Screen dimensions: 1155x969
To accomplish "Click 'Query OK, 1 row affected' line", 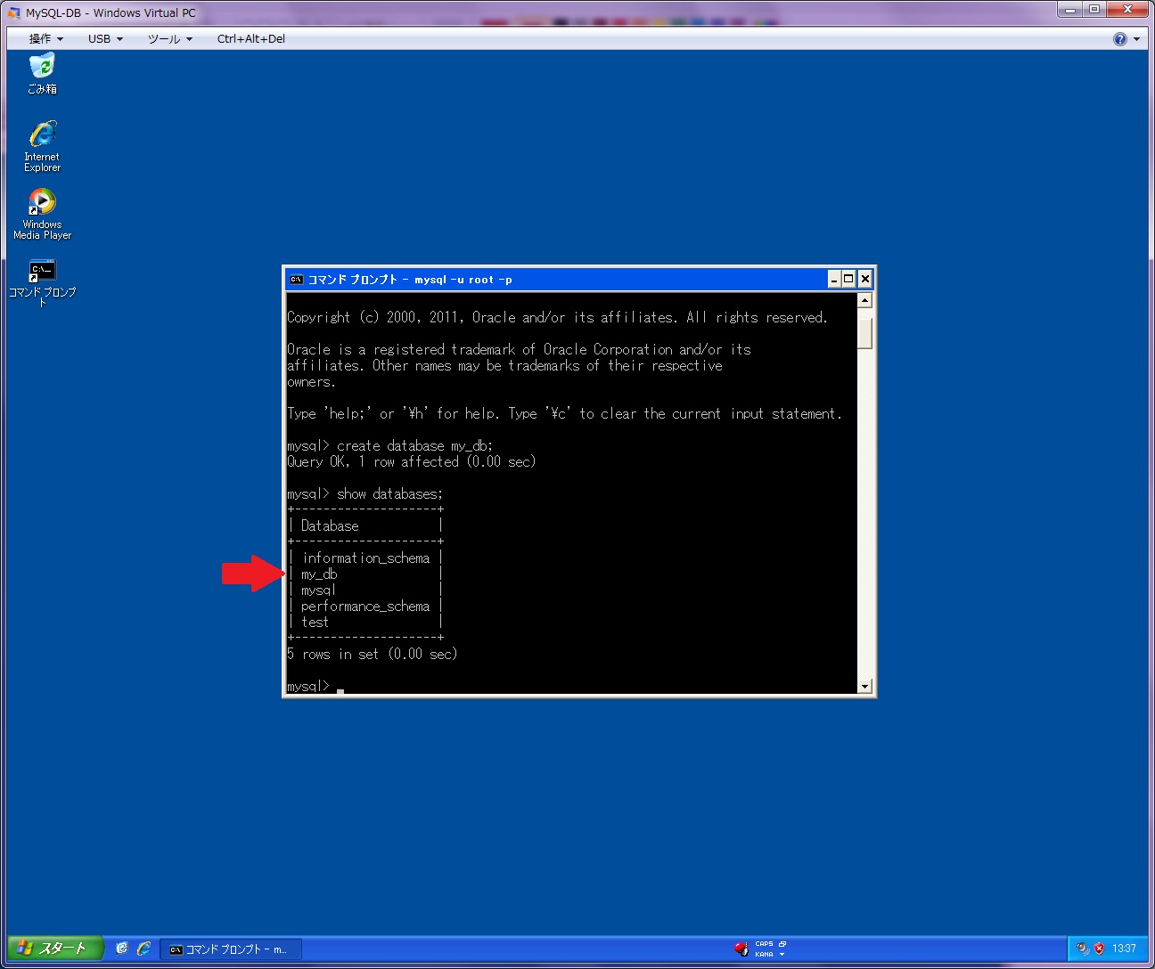I will pyautogui.click(x=412, y=462).
